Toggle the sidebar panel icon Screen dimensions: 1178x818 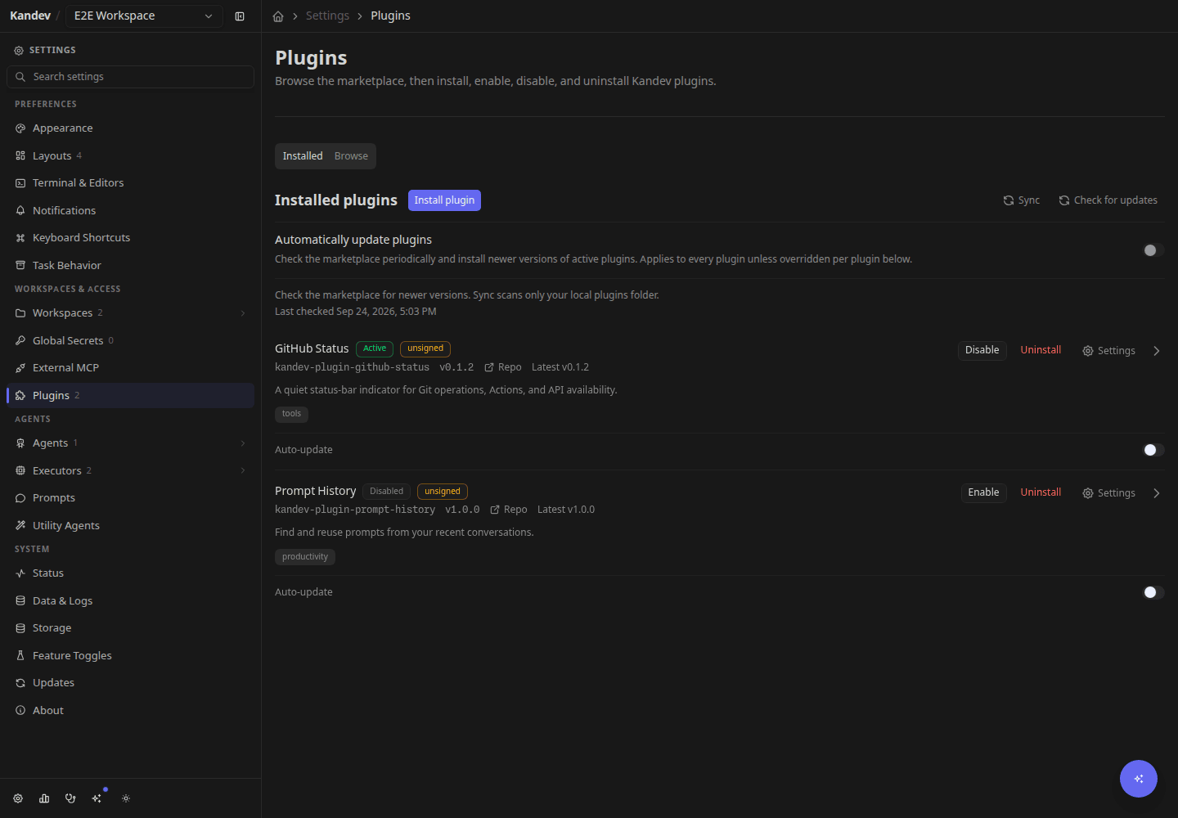[240, 16]
